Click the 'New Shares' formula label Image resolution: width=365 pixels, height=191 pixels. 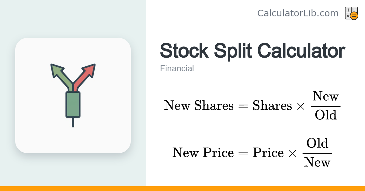(x=199, y=106)
